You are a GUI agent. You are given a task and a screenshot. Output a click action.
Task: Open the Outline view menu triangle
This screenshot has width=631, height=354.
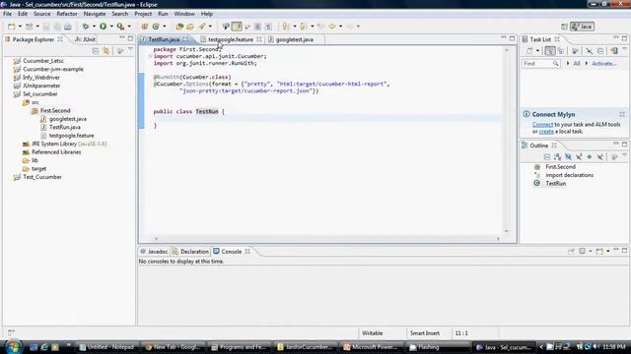[624, 155]
